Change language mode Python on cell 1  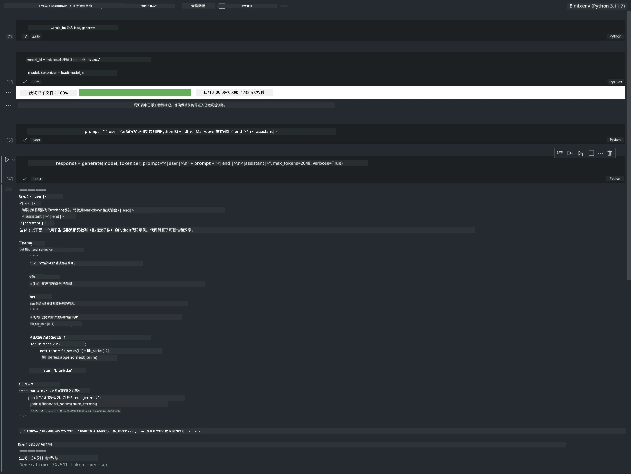615,36
